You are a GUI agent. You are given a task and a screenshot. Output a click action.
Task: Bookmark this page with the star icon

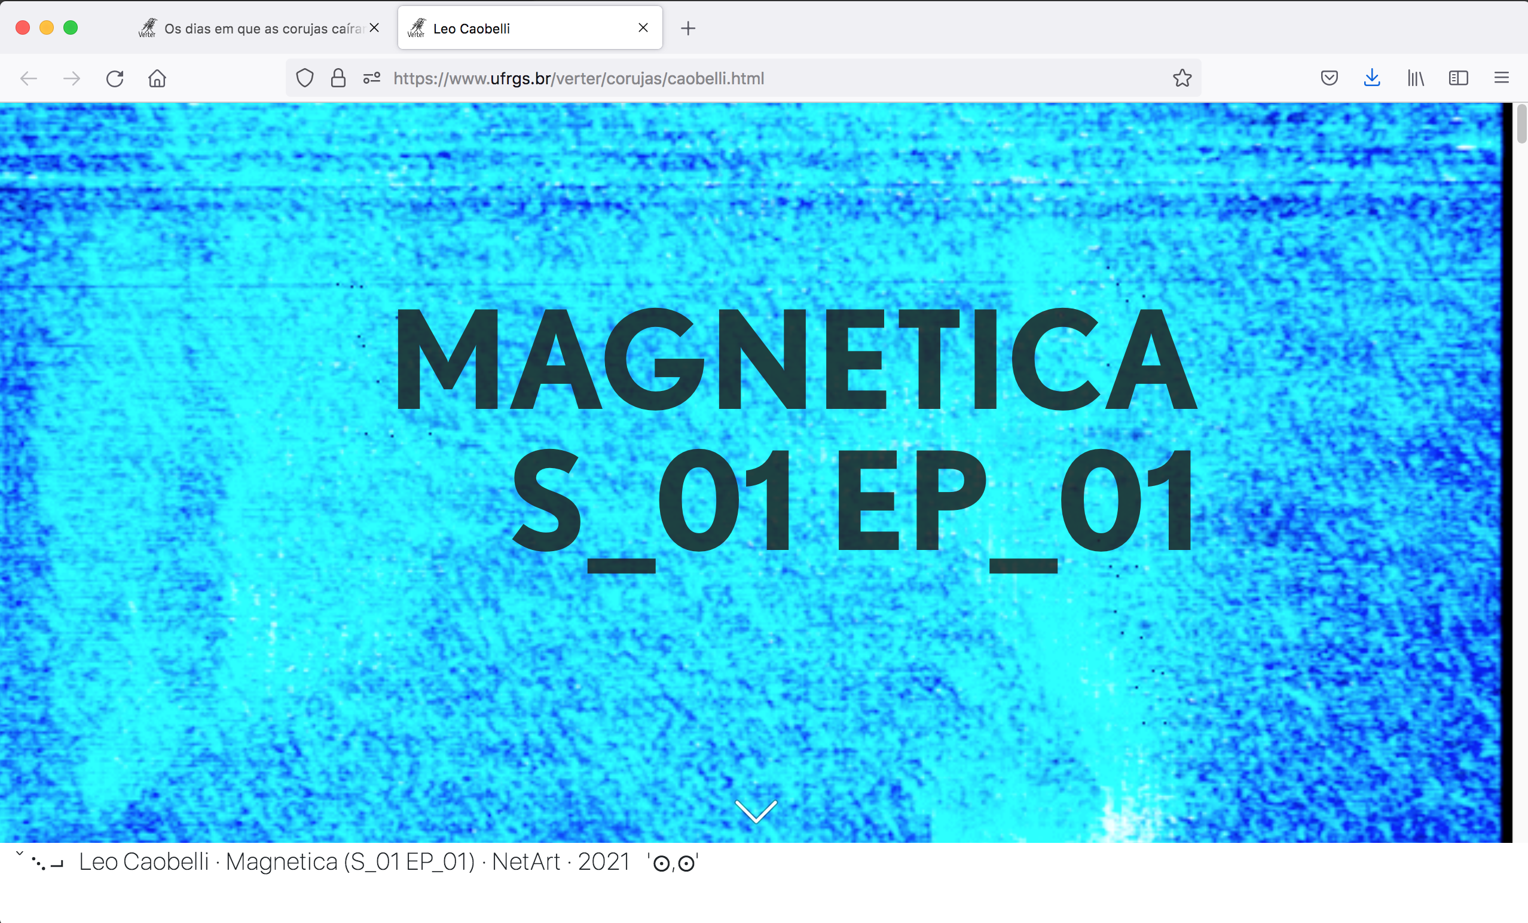click(x=1182, y=78)
